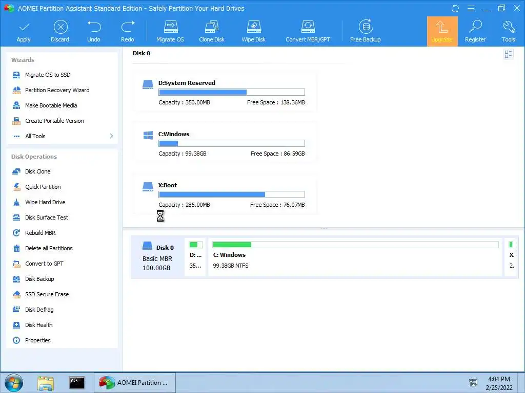The height and width of the screenshot is (393, 525).
Task: Run Disk Surface Test
Action: point(47,217)
